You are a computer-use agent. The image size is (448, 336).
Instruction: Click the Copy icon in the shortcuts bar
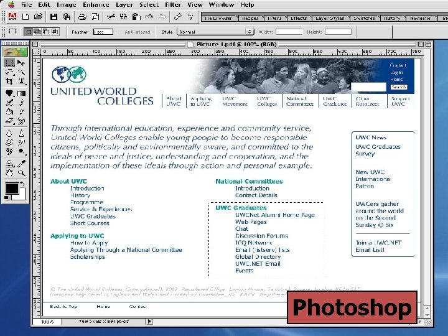123,17
